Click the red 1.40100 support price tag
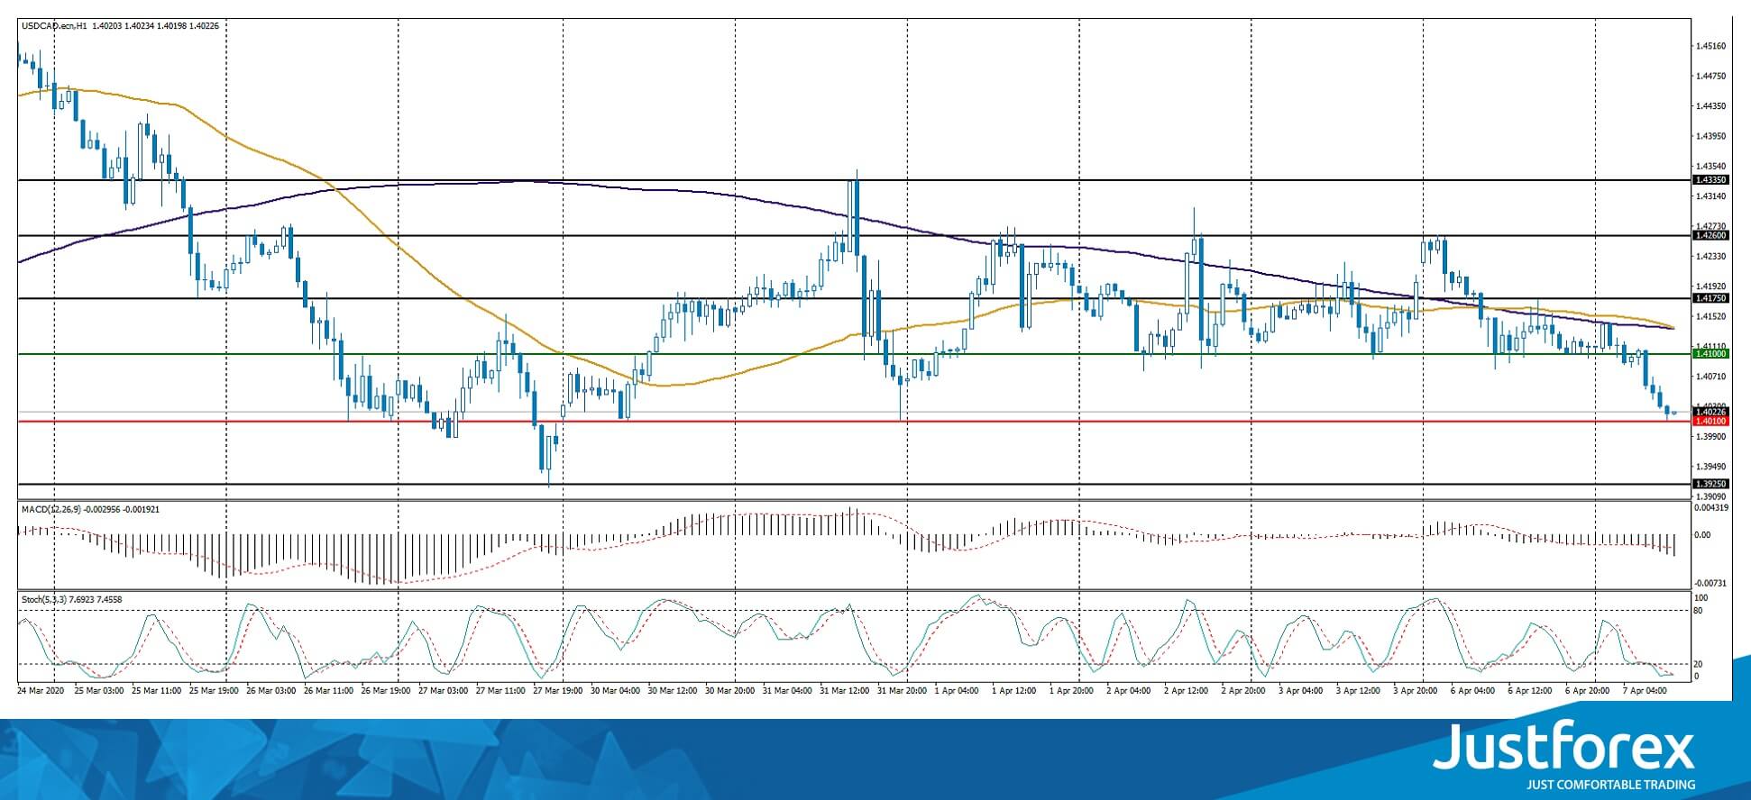1751x800 pixels. (x=1710, y=421)
